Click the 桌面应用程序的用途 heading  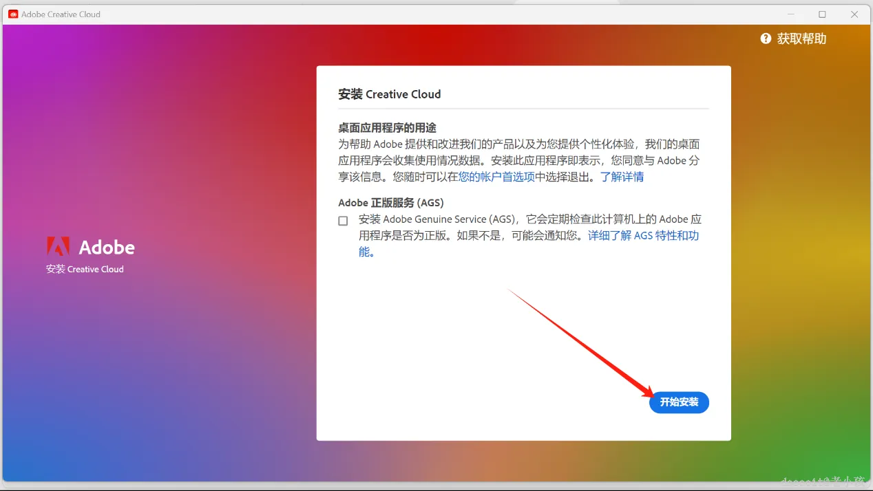pos(388,128)
